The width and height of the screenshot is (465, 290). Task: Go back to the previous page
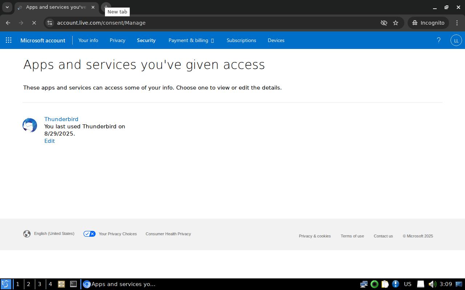(8, 23)
